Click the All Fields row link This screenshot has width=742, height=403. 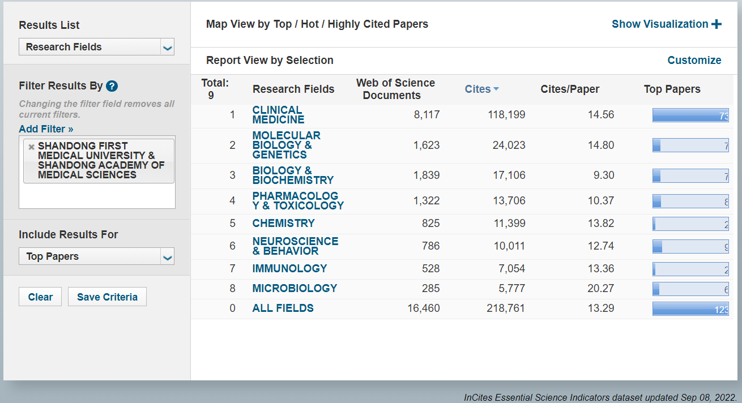[x=283, y=308]
